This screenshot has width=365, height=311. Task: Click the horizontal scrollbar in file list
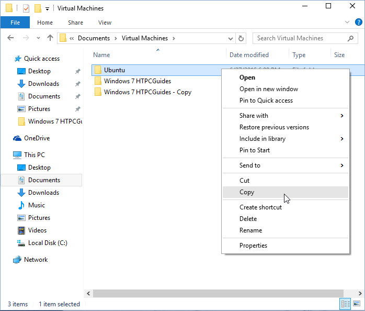209,294
